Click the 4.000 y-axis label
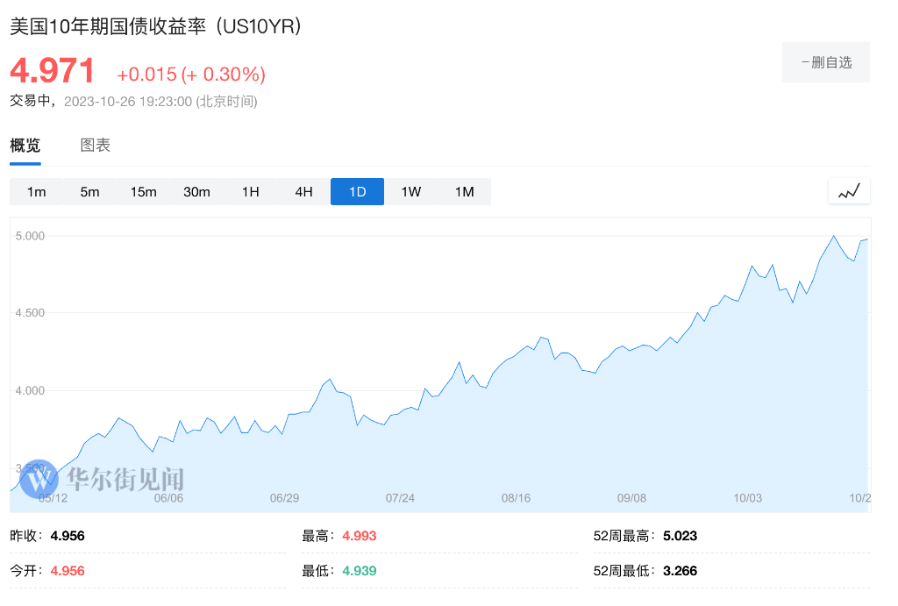898x606 pixels. pos(30,390)
